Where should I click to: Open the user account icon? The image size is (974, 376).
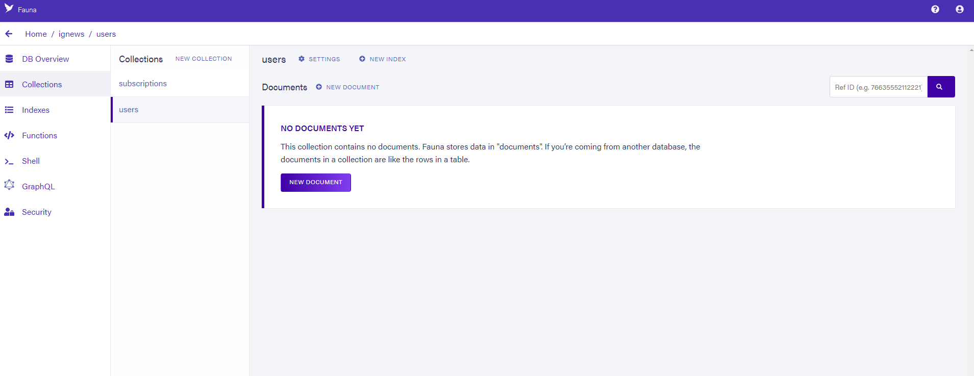pos(960,9)
